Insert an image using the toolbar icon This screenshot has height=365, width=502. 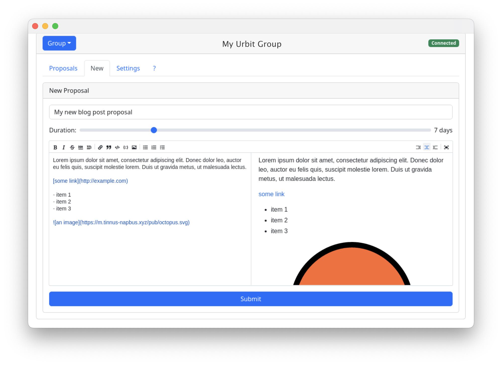pos(134,147)
